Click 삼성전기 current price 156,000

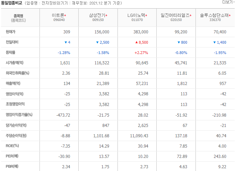102,32
